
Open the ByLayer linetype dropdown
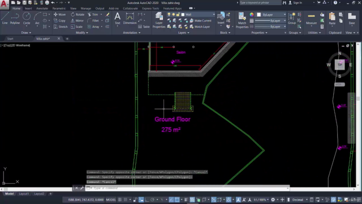point(270,27)
